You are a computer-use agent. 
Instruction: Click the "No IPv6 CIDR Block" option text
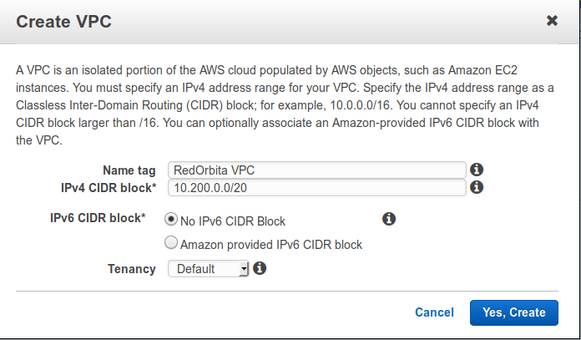[x=235, y=221]
